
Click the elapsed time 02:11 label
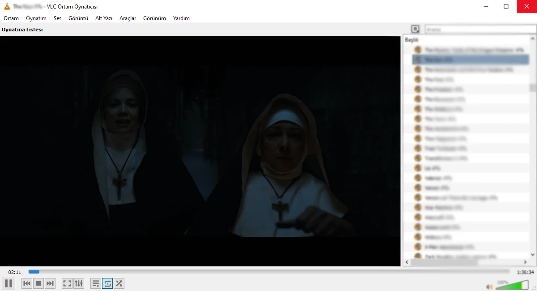coord(15,272)
